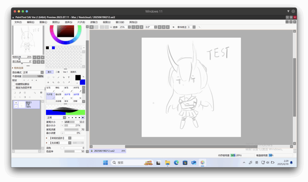
Task: Click the blue swatch in the palette row
Action: (x=53, y=48)
